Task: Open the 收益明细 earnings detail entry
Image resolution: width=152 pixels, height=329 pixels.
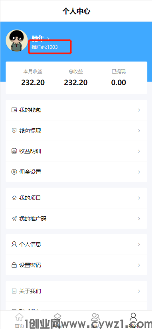Action: pyautogui.click(x=76, y=151)
